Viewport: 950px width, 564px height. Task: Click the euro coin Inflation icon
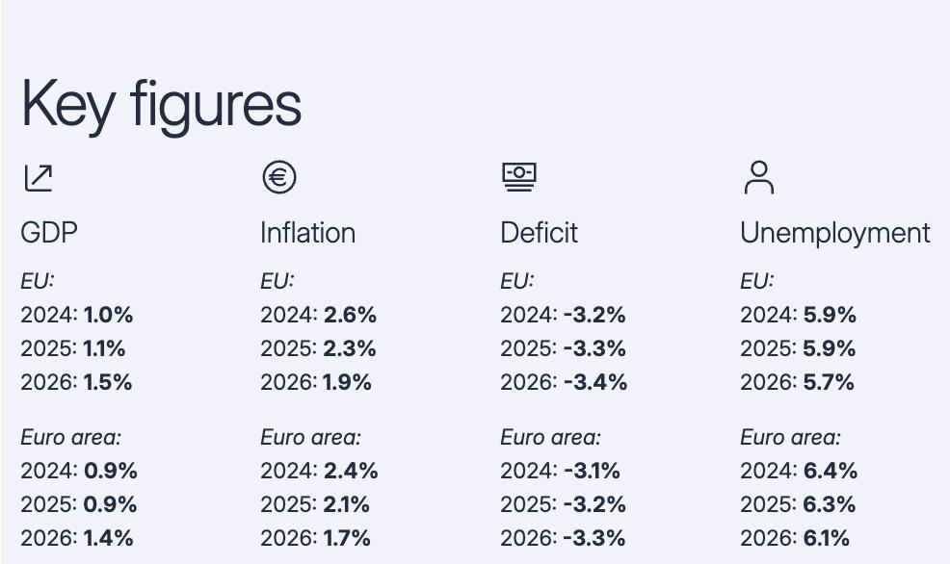(x=278, y=177)
